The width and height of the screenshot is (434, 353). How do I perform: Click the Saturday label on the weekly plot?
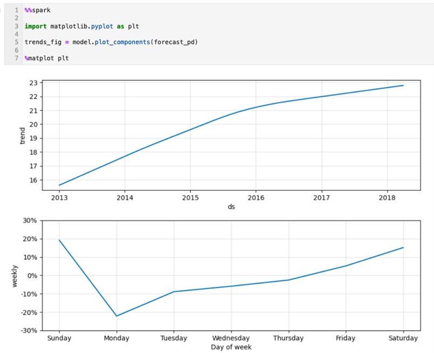403,338
